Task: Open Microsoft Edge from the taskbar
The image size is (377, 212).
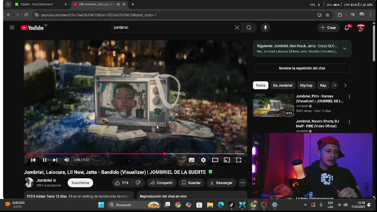Action: 221,205
